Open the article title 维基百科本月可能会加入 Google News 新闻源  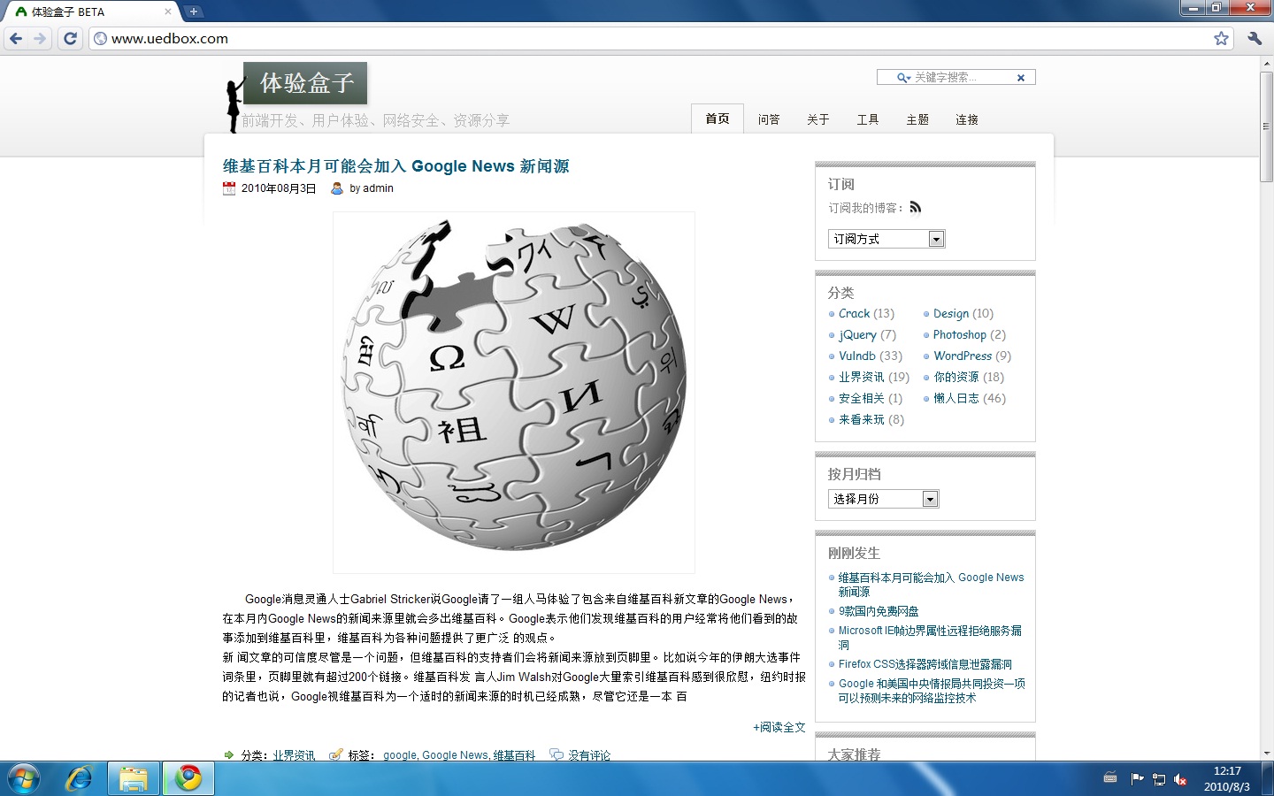click(395, 166)
